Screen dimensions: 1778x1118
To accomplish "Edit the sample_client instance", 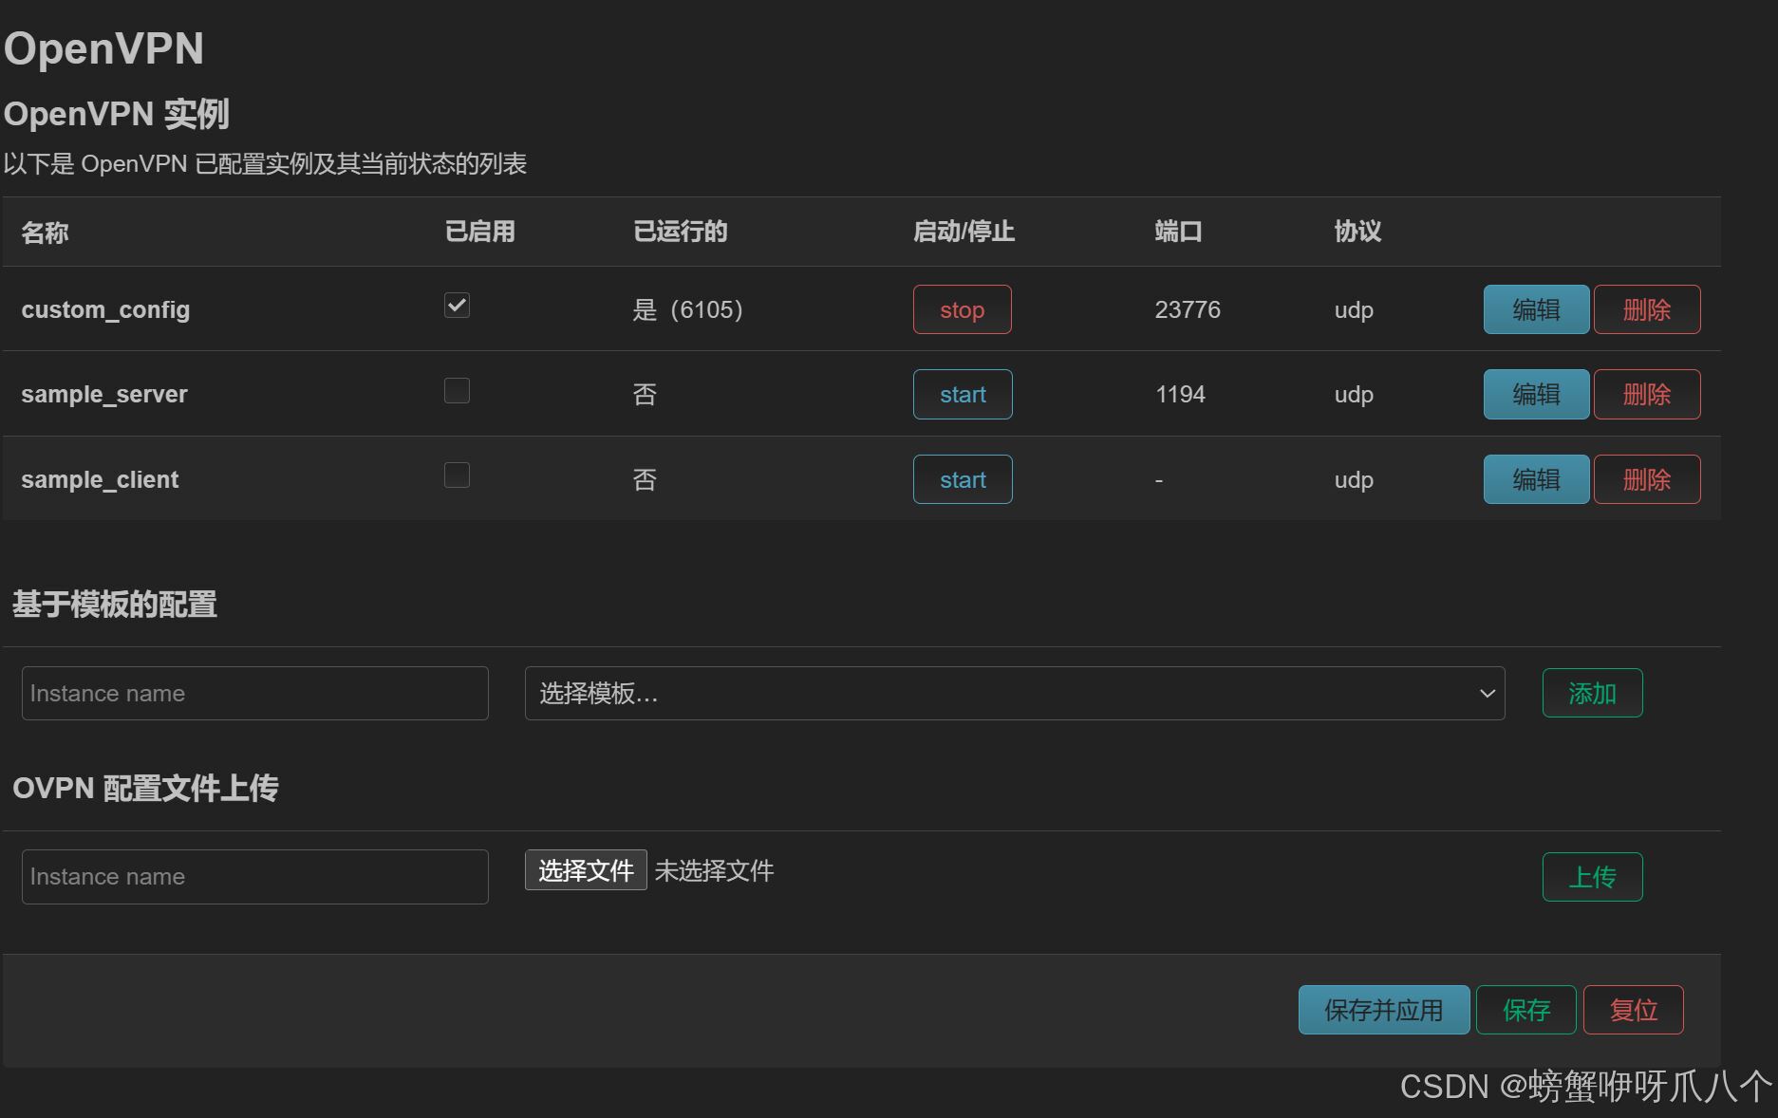I will tap(1536, 479).
